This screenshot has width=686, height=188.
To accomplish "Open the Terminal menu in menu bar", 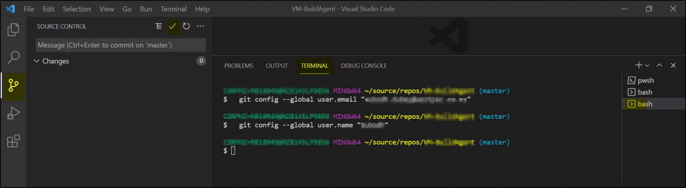I will pos(174,9).
